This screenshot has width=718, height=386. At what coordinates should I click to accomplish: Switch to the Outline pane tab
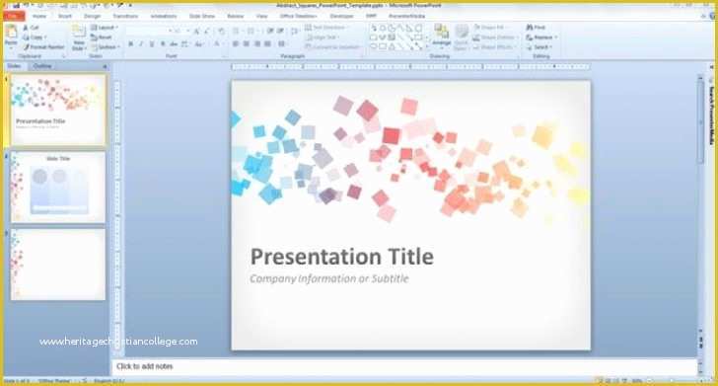point(42,66)
